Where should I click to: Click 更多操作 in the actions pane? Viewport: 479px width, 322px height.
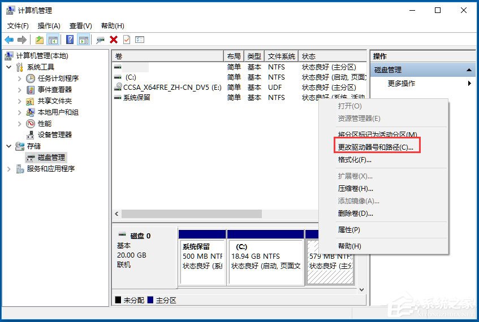402,83
